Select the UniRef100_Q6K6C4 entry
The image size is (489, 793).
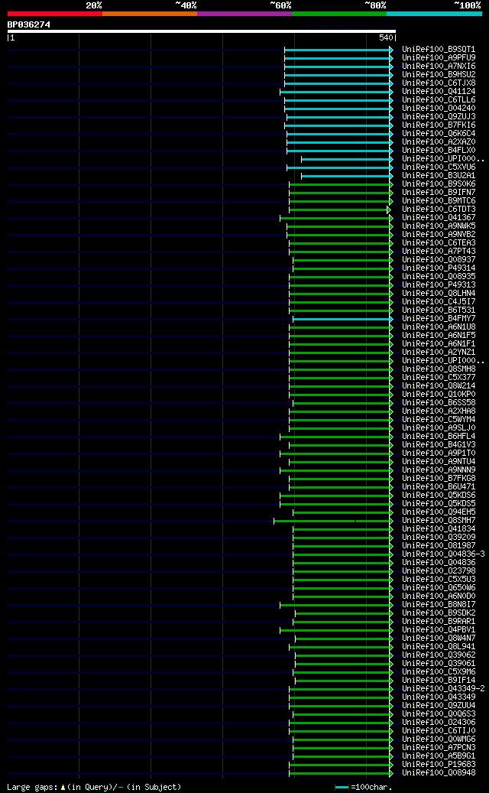point(439,134)
